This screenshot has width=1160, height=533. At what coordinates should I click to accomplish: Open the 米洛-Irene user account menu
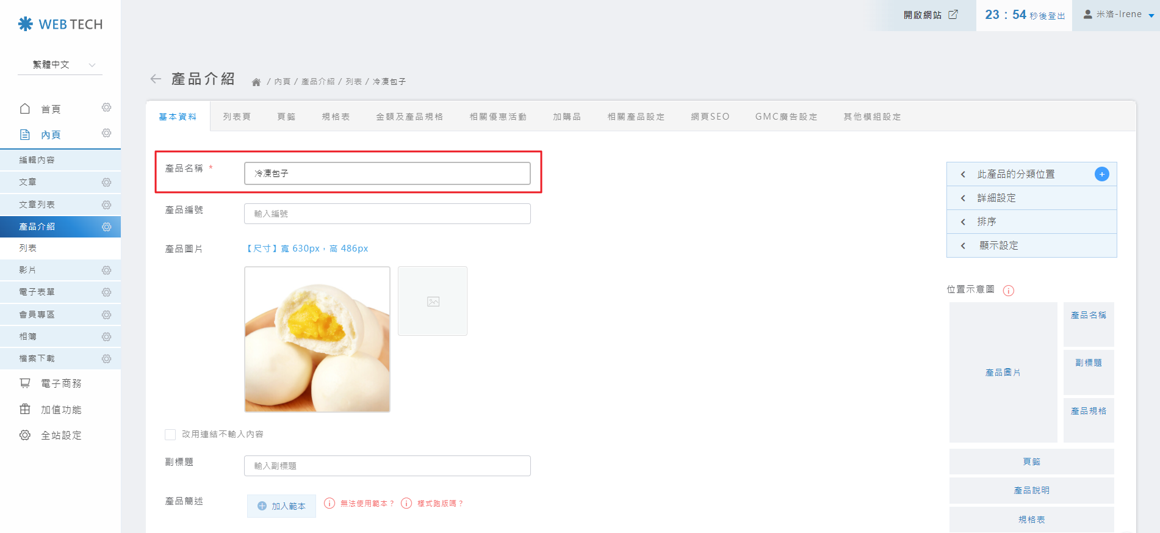(1118, 15)
